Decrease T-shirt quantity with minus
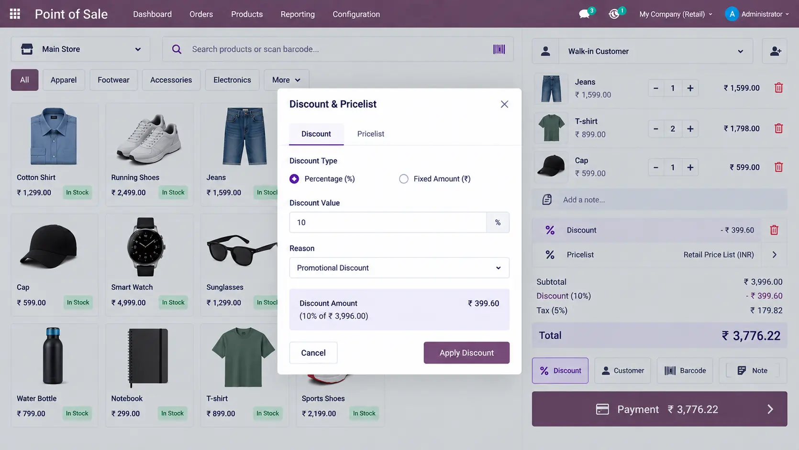 tap(656, 129)
